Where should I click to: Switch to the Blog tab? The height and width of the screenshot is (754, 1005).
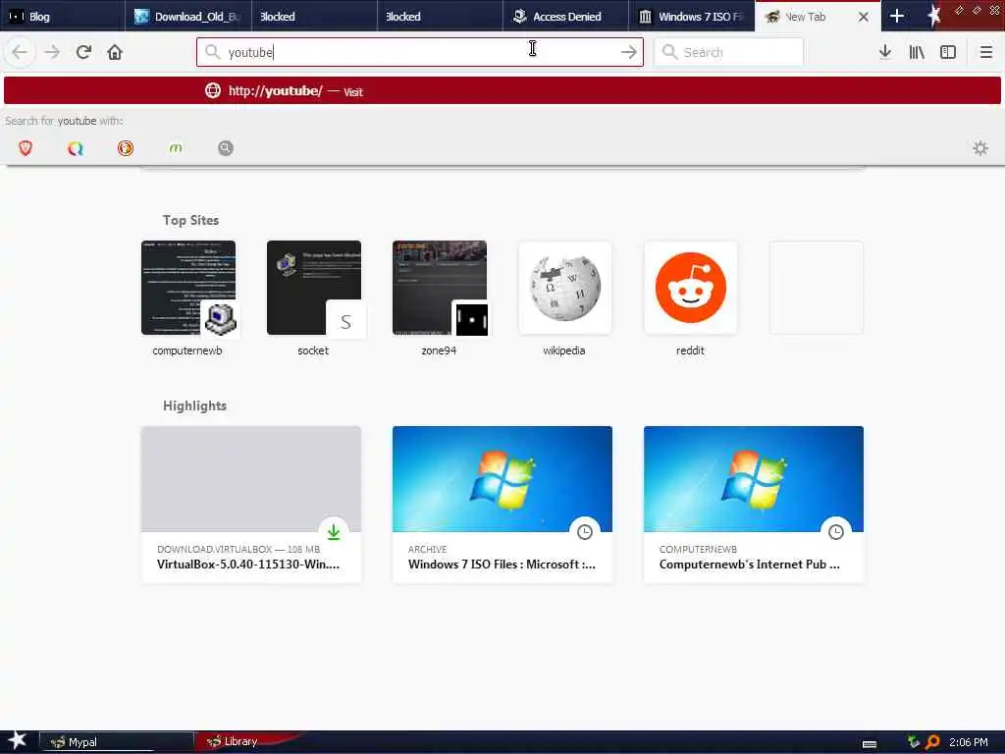(x=62, y=16)
